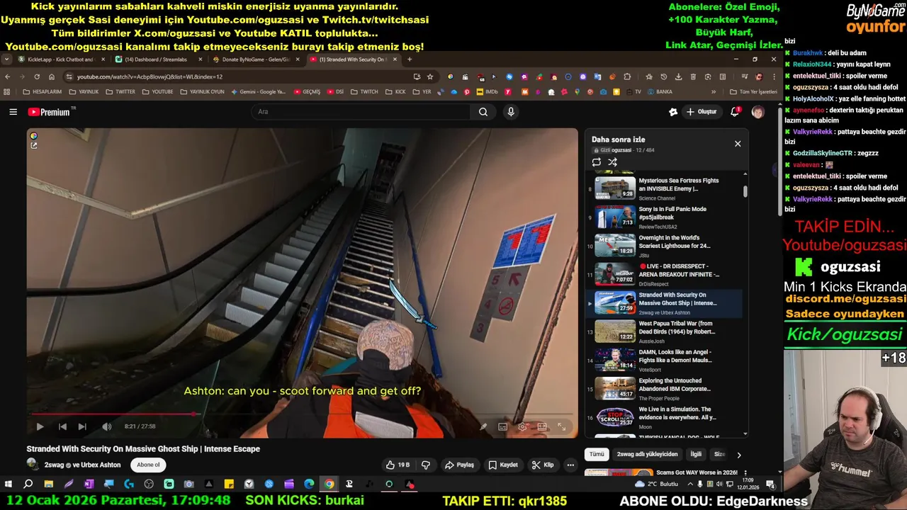The height and width of the screenshot is (510, 907).
Task: Open a new browser tab
Action: coord(410,59)
